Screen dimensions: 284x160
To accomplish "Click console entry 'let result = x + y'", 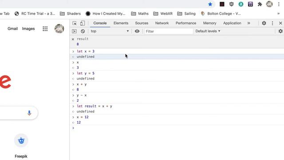I will pyautogui.click(x=95, y=106).
